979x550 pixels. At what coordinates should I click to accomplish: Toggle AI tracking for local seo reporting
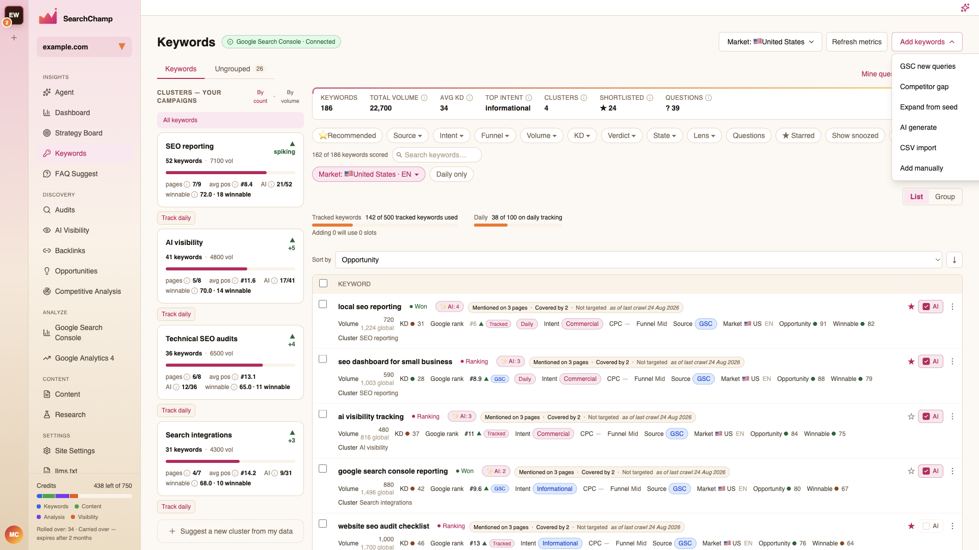931,307
